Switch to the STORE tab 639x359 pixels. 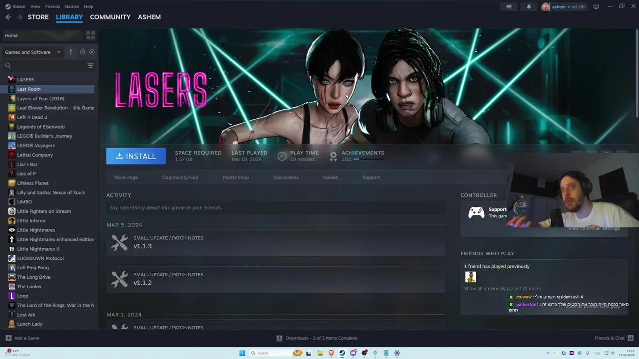tap(38, 17)
